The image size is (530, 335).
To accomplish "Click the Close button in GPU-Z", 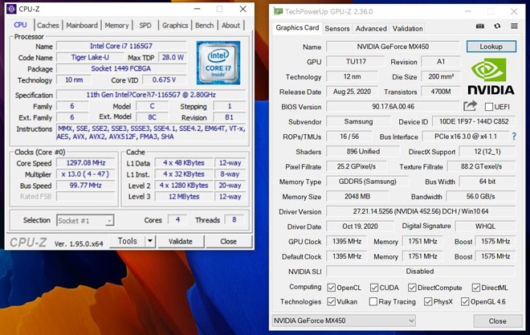I will tap(497, 321).
